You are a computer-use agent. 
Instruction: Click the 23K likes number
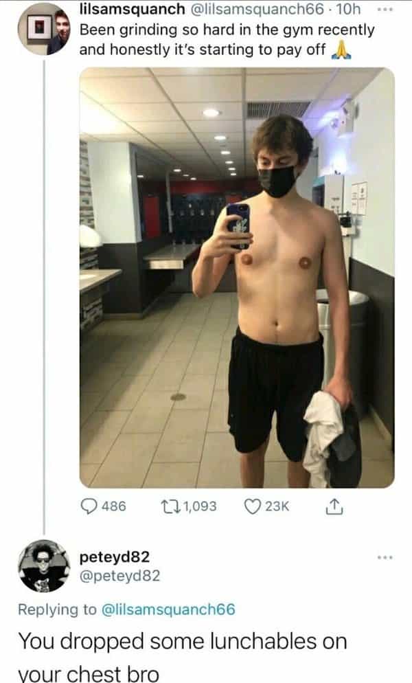(x=277, y=506)
